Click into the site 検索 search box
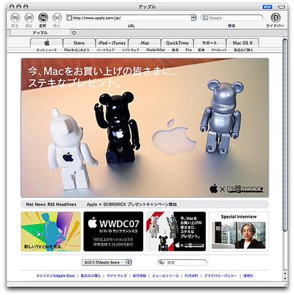 tap(182, 262)
